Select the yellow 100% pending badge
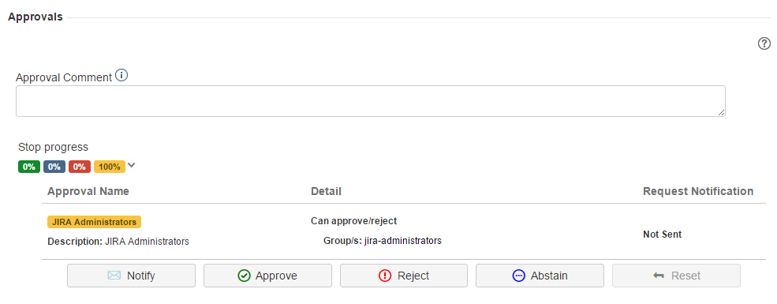This screenshot has height=304, width=777. (110, 167)
